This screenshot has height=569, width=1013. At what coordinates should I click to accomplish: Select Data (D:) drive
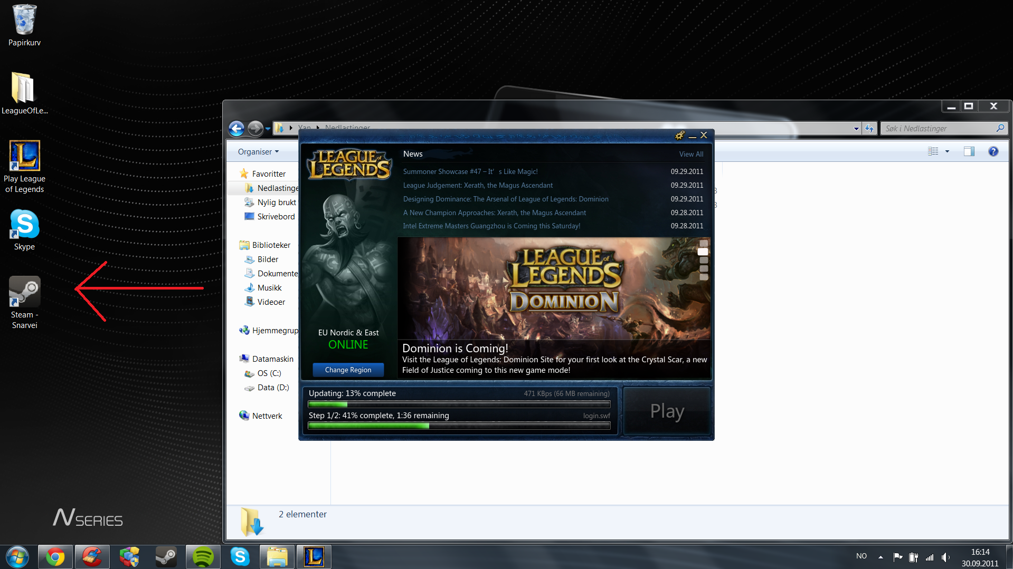[x=267, y=387]
